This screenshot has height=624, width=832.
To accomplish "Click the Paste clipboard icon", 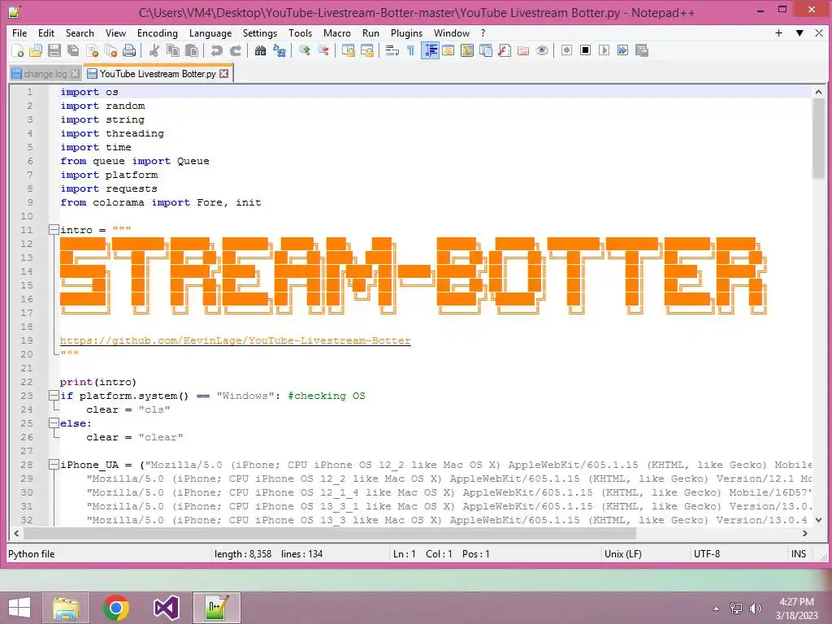I will [x=192, y=50].
